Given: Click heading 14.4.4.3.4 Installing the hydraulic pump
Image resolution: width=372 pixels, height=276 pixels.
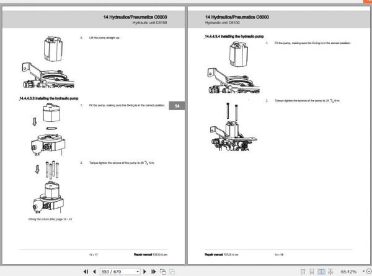Looking at the screenshot, I should pos(234,37).
